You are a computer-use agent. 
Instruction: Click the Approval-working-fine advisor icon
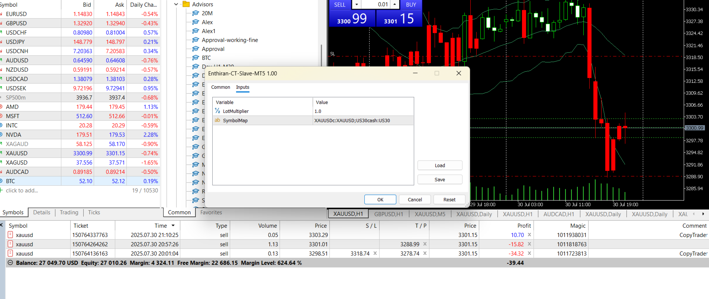click(x=196, y=40)
